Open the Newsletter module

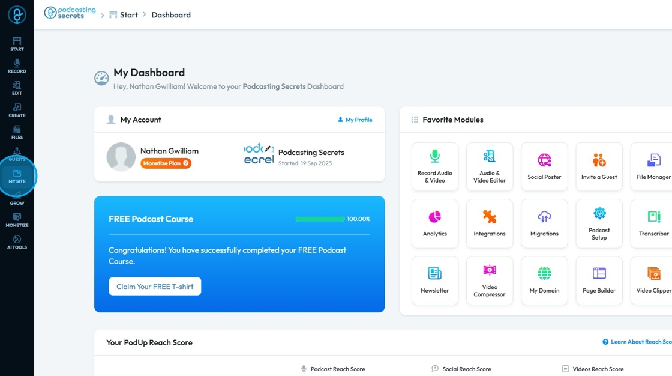[x=435, y=280]
